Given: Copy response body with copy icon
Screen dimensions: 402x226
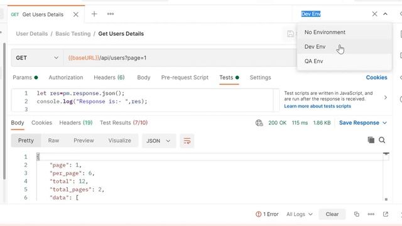Looking at the screenshot, I should 371,140.
